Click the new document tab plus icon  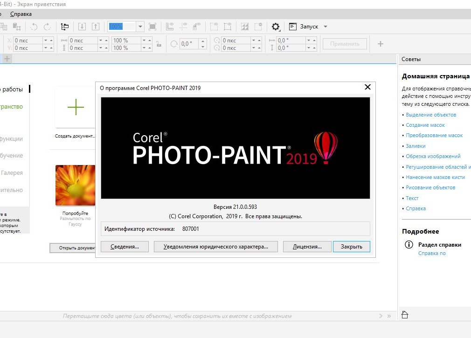click(7, 59)
